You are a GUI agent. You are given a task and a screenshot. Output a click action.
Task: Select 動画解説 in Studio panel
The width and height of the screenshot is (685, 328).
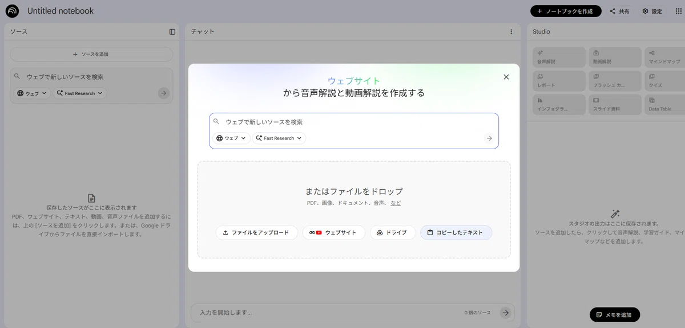(x=615, y=57)
